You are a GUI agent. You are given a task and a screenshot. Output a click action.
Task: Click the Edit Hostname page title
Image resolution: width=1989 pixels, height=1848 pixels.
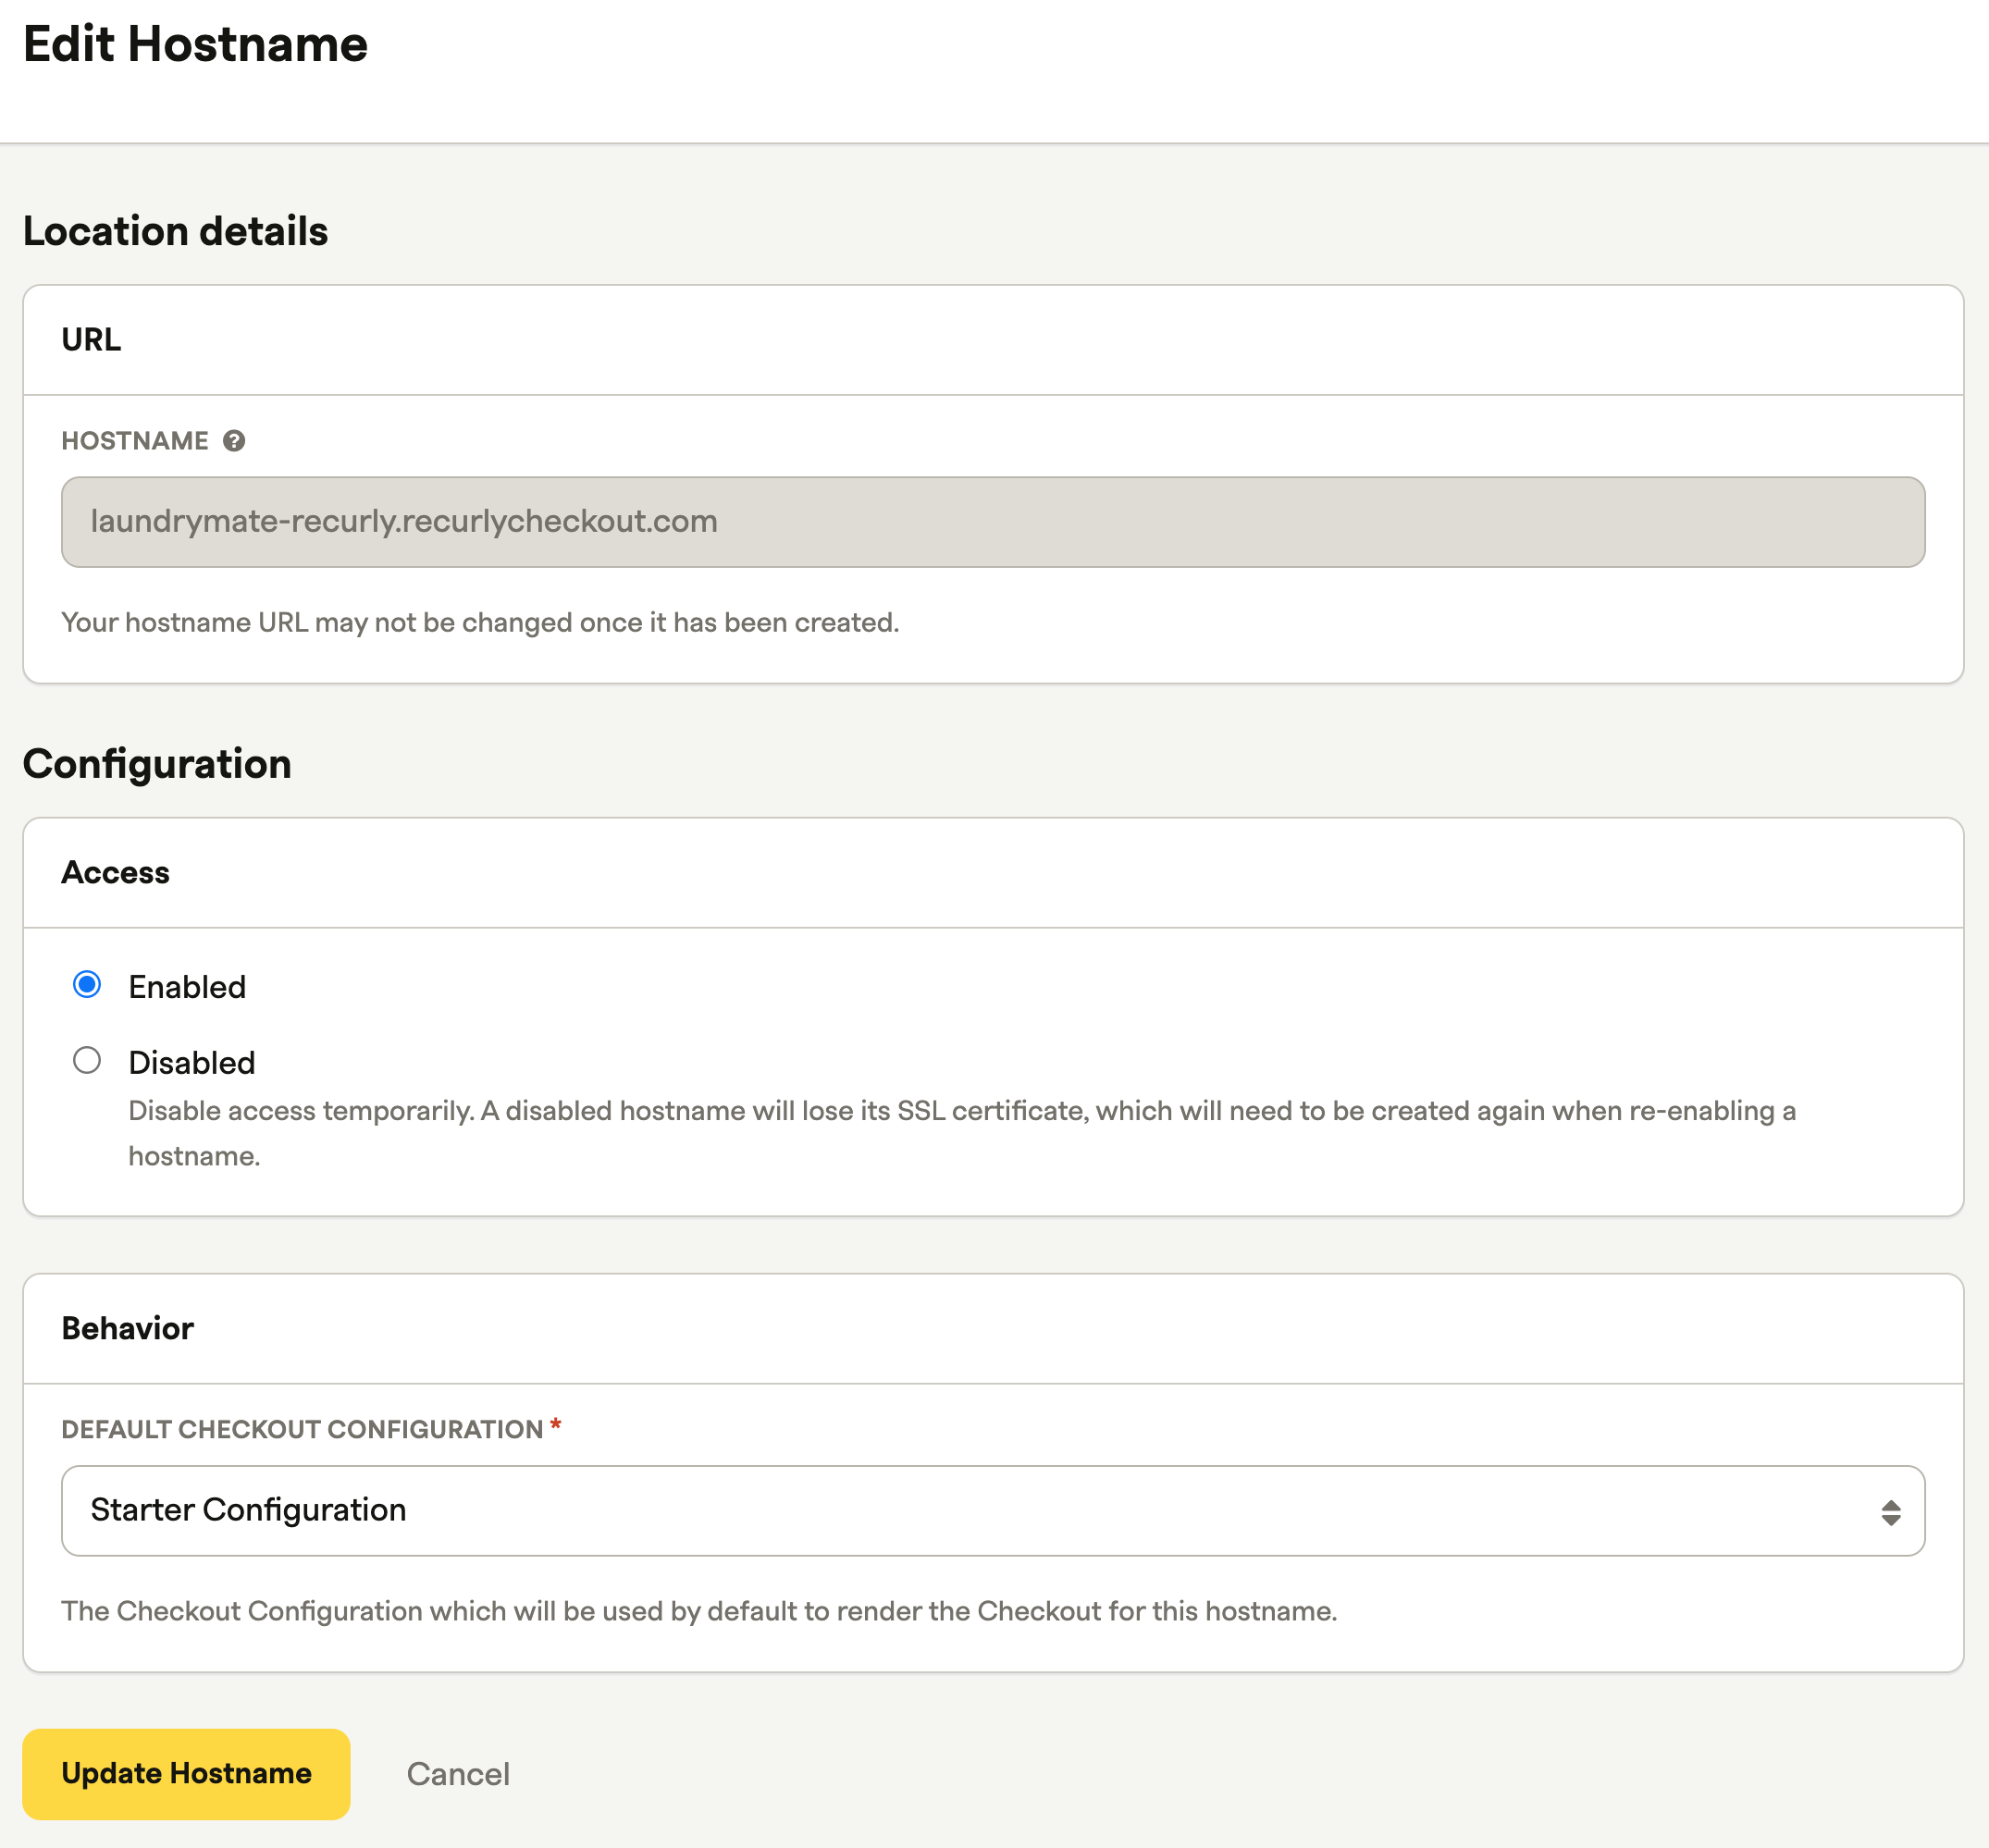click(195, 45)
